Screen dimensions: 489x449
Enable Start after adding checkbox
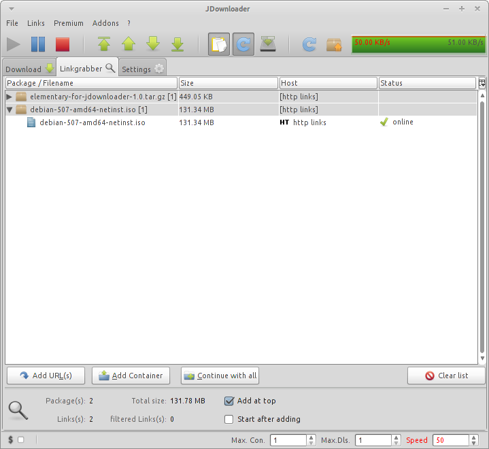[x=229, y=419]
